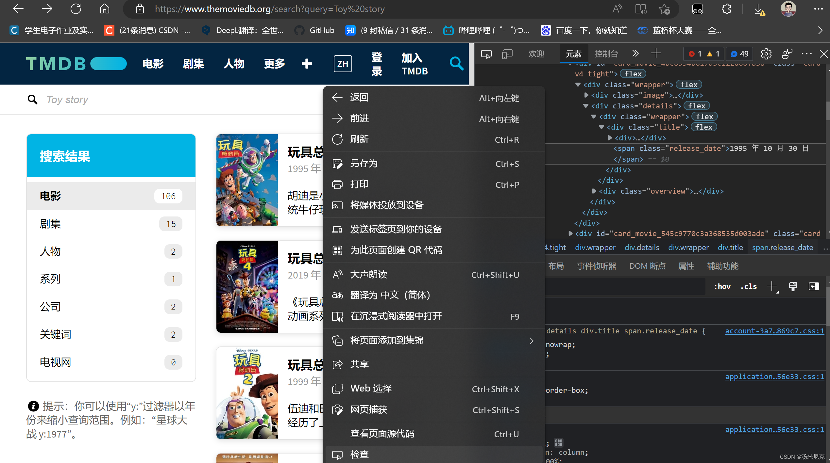Click the TMDB logo
The height and width of the screenshot is (463, 830).
tap(76, 64)
